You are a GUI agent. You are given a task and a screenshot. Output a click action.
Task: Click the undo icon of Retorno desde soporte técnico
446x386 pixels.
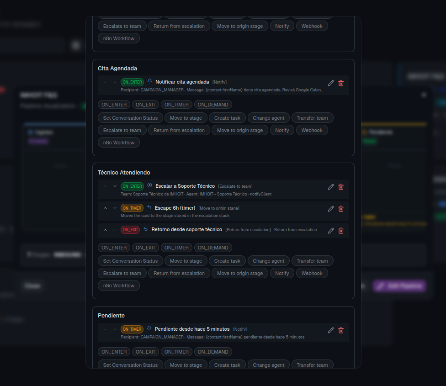[x=146, y=229]
